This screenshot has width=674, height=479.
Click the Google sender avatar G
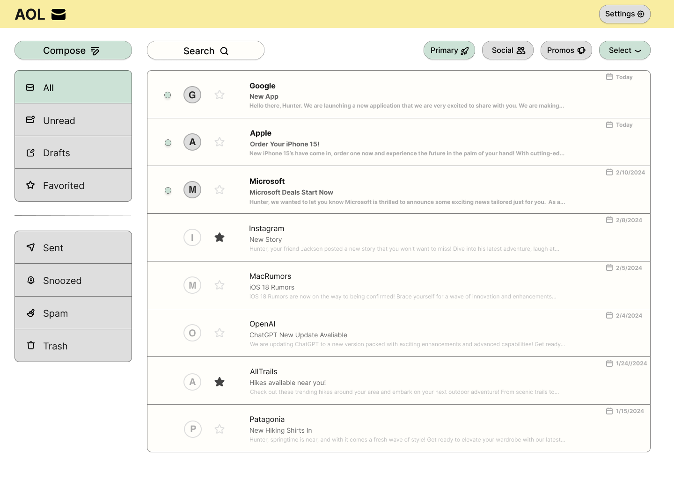coord(192,95)
